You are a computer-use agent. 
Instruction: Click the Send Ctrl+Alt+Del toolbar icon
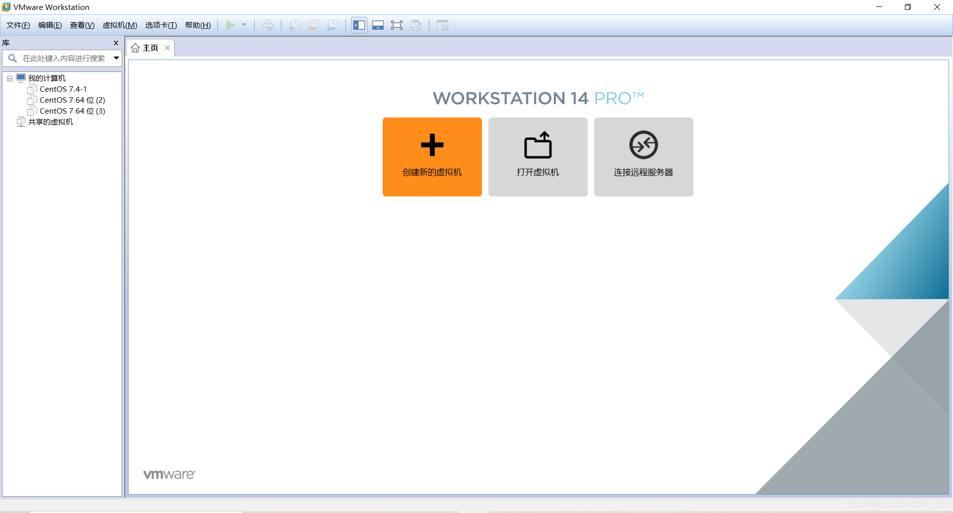[268, 25]
